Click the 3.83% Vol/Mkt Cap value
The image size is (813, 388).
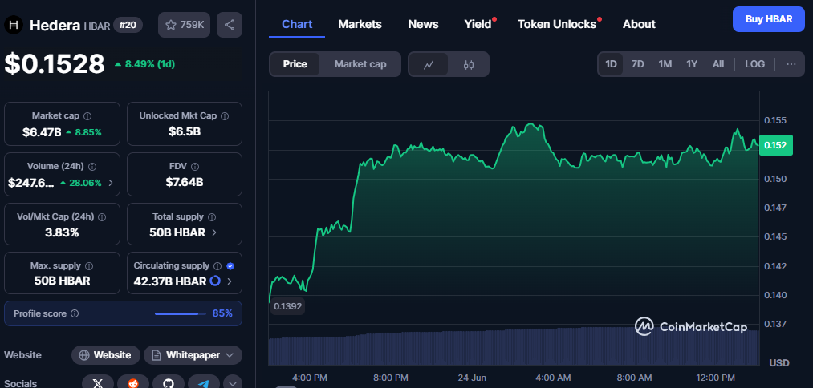click(x=62, y=232)
